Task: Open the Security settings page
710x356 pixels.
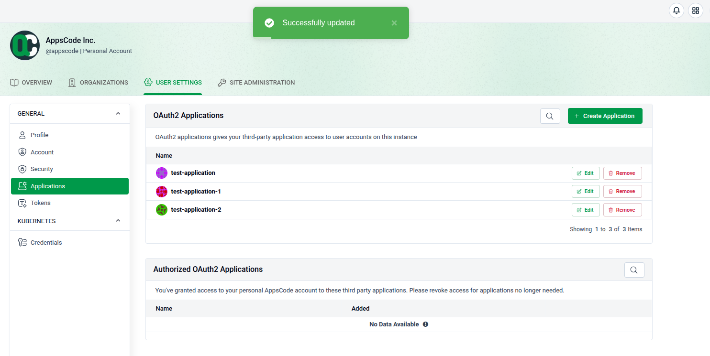Action: 42,169
